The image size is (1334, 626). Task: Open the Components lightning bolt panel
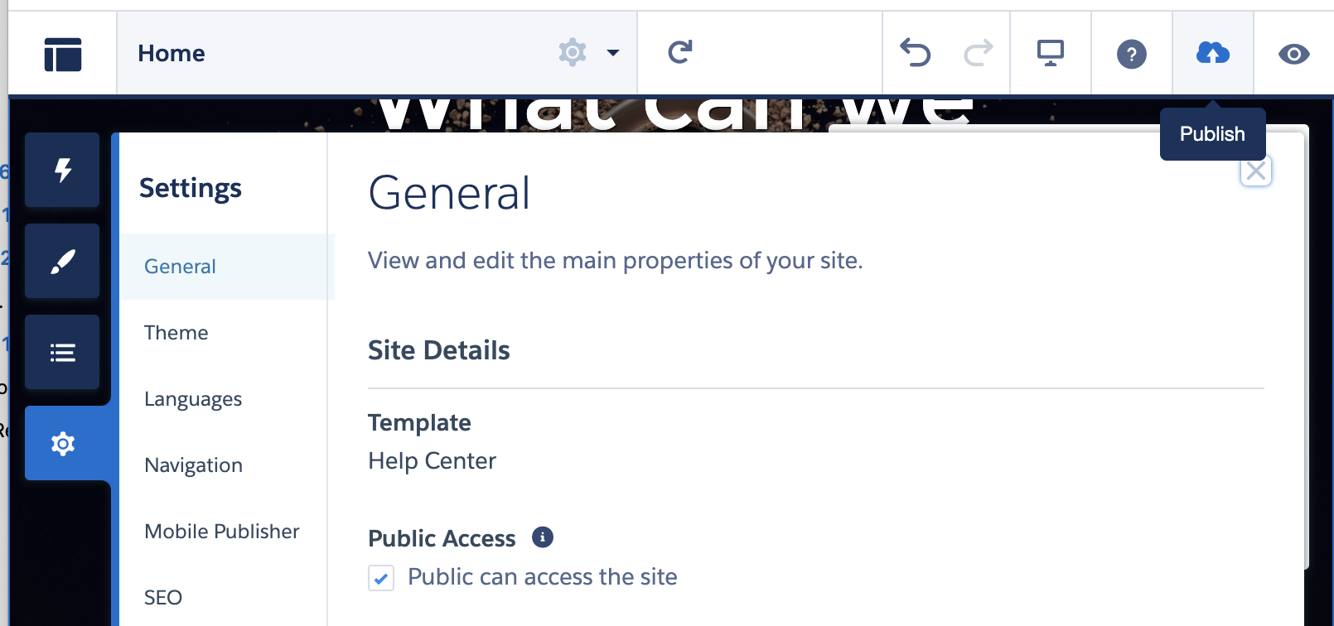62,170
